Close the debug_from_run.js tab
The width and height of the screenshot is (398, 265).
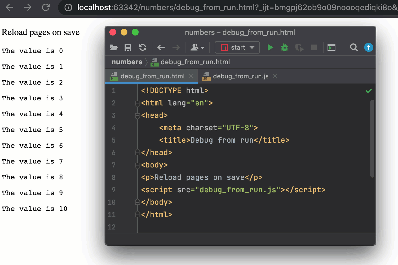coord(275,76)
